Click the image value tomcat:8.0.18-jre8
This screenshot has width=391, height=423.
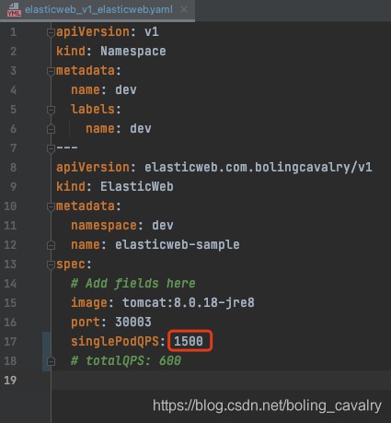click(x=189, y=302)
